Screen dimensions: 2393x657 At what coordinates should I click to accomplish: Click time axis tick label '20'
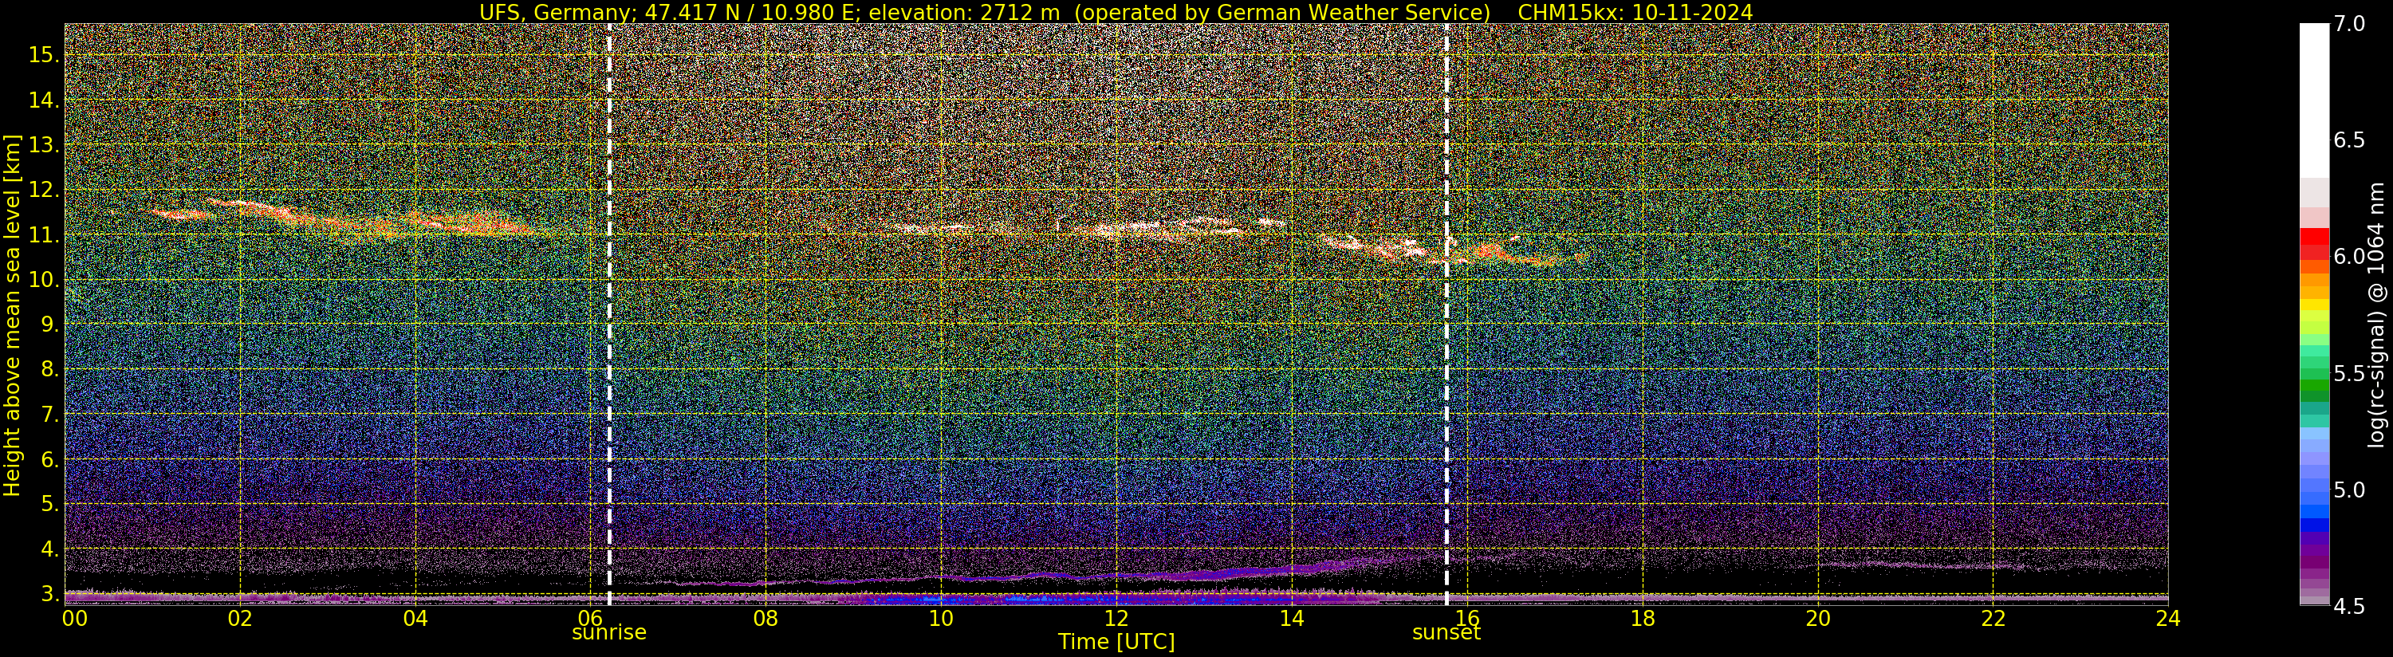(x=1818, y=618)
